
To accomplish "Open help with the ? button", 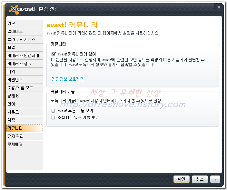I will pyautogui.click(x=215, y=179).
